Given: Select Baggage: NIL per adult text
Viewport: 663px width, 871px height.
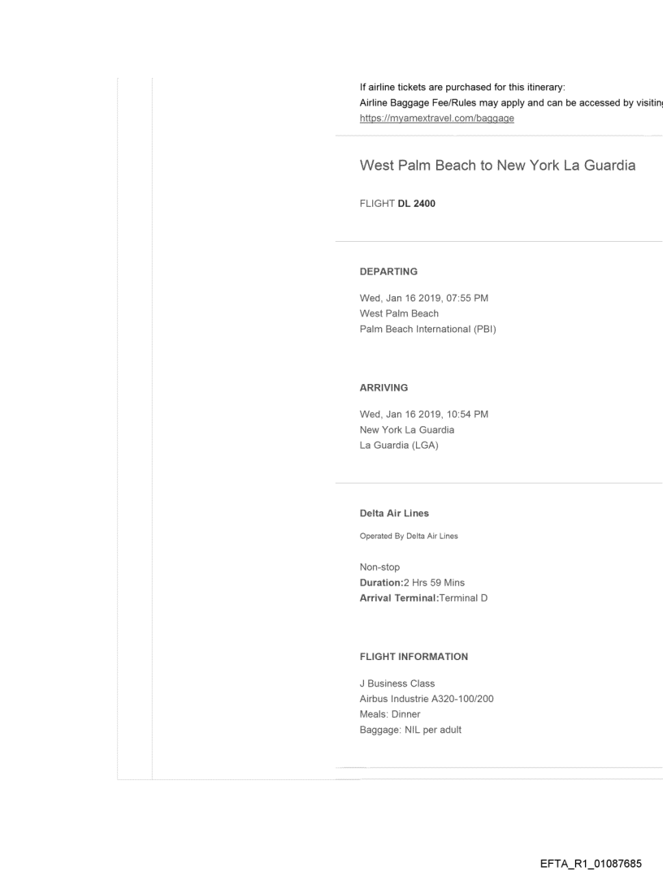Looking at the screenshot, I should [x=407, y=730].
